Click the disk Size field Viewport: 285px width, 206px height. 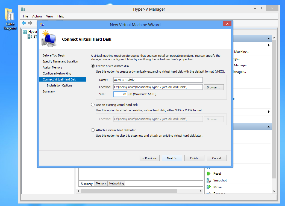pyautogui.click(x=120, y=94)
